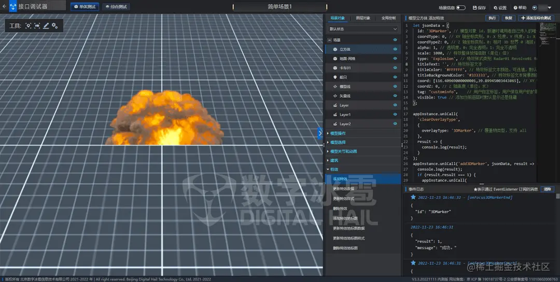
Task: Select the pencil draw tool in 工具 bar
Action: click(x=46, y=26)
